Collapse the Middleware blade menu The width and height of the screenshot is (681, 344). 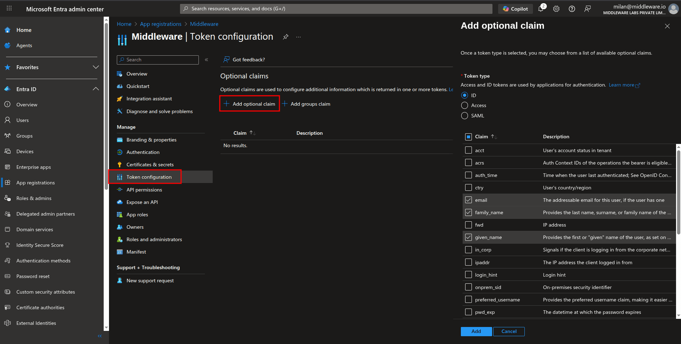(206, 60)
